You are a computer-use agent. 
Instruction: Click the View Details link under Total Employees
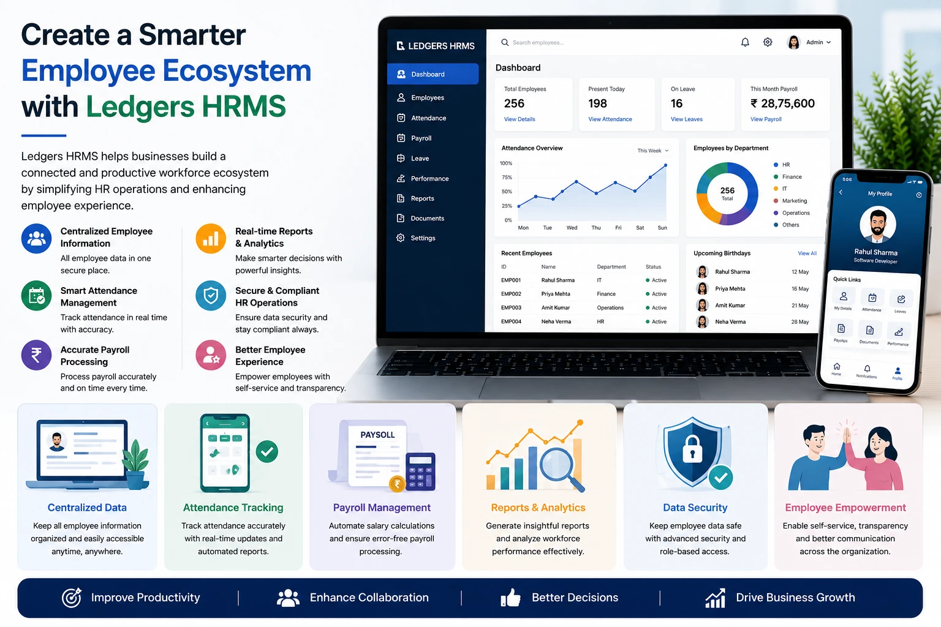pyautogui.click(x=520, y=119)
